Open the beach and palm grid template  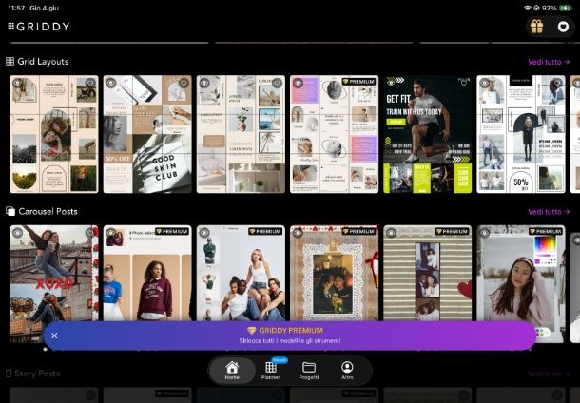click(x=241, y=134)
